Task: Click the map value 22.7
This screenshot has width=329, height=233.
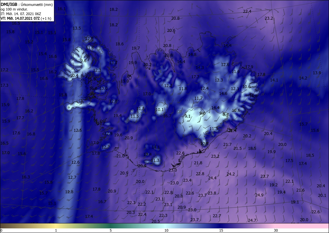Action: (x=217, y=216)
